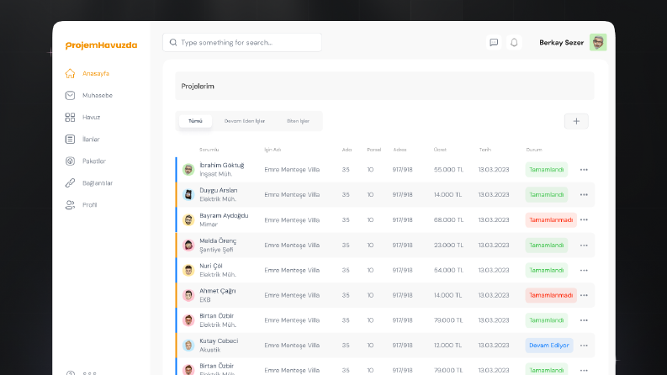Click the 12.000 TL fee cell
This screenshot has width=667, height=375.
tap(447, 346)
